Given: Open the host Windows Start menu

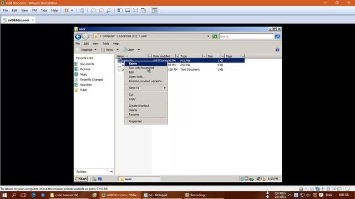Looking at the screenshot, I should click(4, 195).
